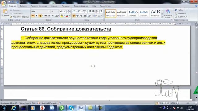Toggle Superscript formatting

[x=53, y=16]
